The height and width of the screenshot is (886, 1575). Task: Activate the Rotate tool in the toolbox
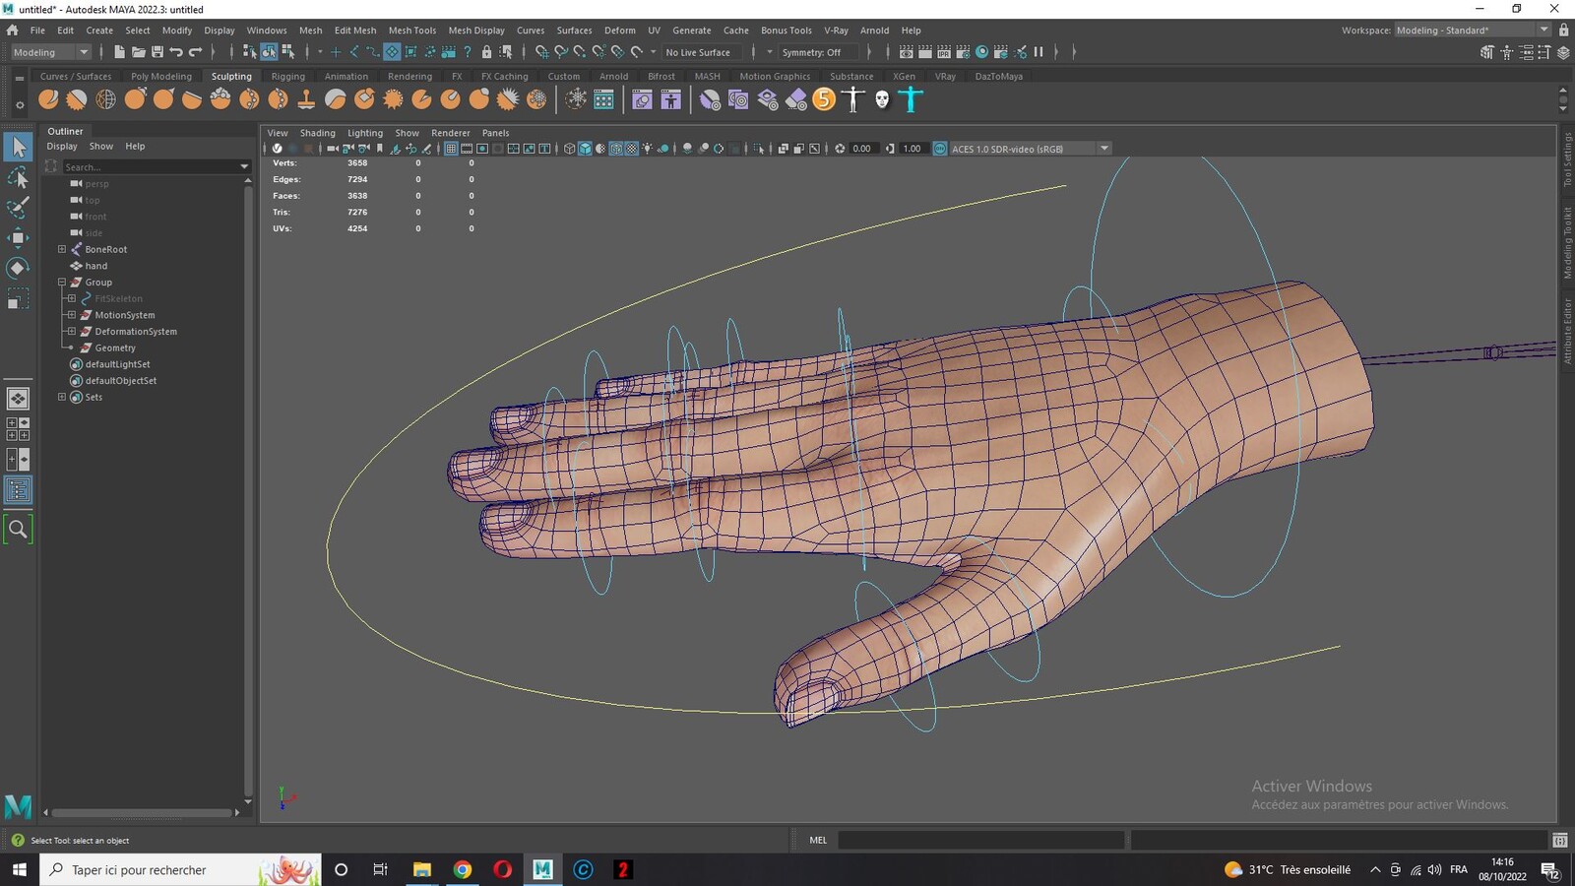18,268
